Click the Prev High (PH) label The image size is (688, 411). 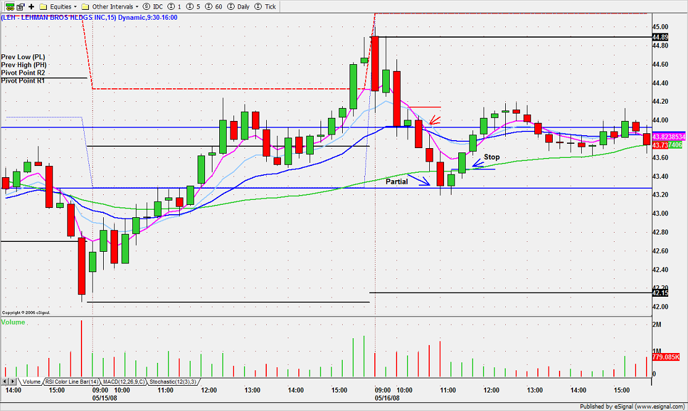click(x=23, y=65)
